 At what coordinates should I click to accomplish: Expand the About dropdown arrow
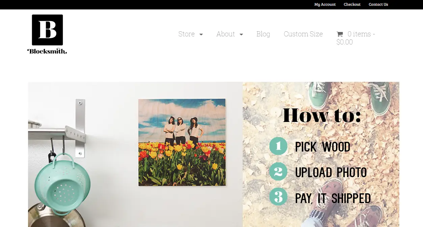pyautogui.click(x=241, y=34)
